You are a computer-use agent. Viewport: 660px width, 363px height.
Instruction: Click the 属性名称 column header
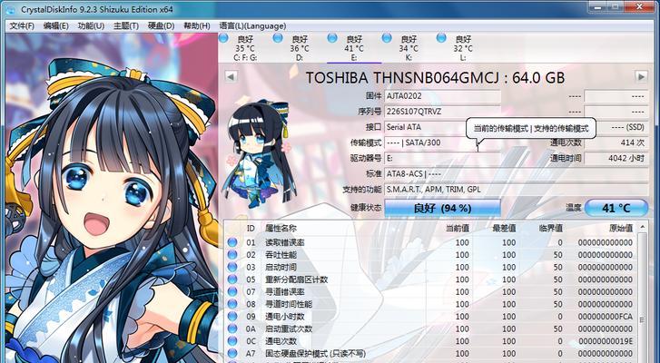281,228
